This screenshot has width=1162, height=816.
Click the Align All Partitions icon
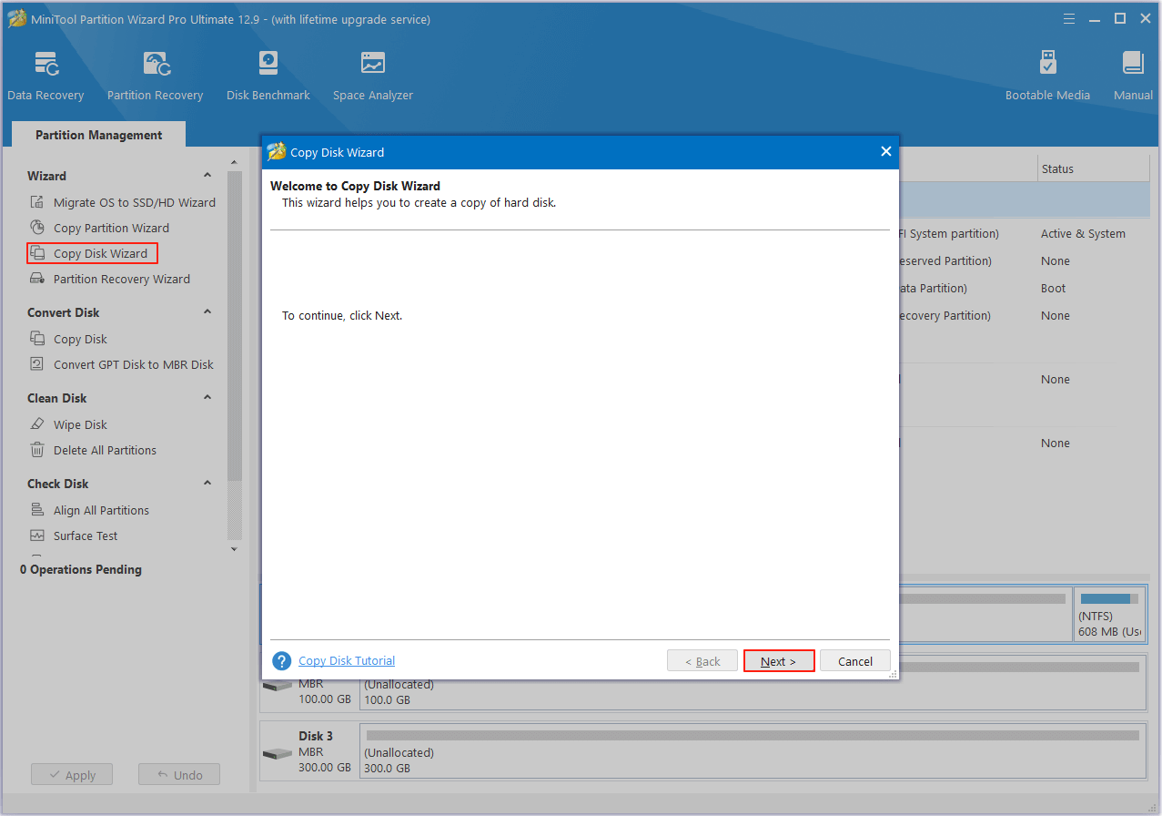37,510
